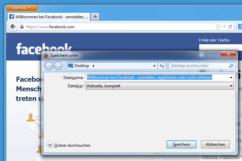Image resolution: width=242 pixels, height=161 pixels.
Task: Select the Willkommen bei Facebook tab
Action: [49, 17]
